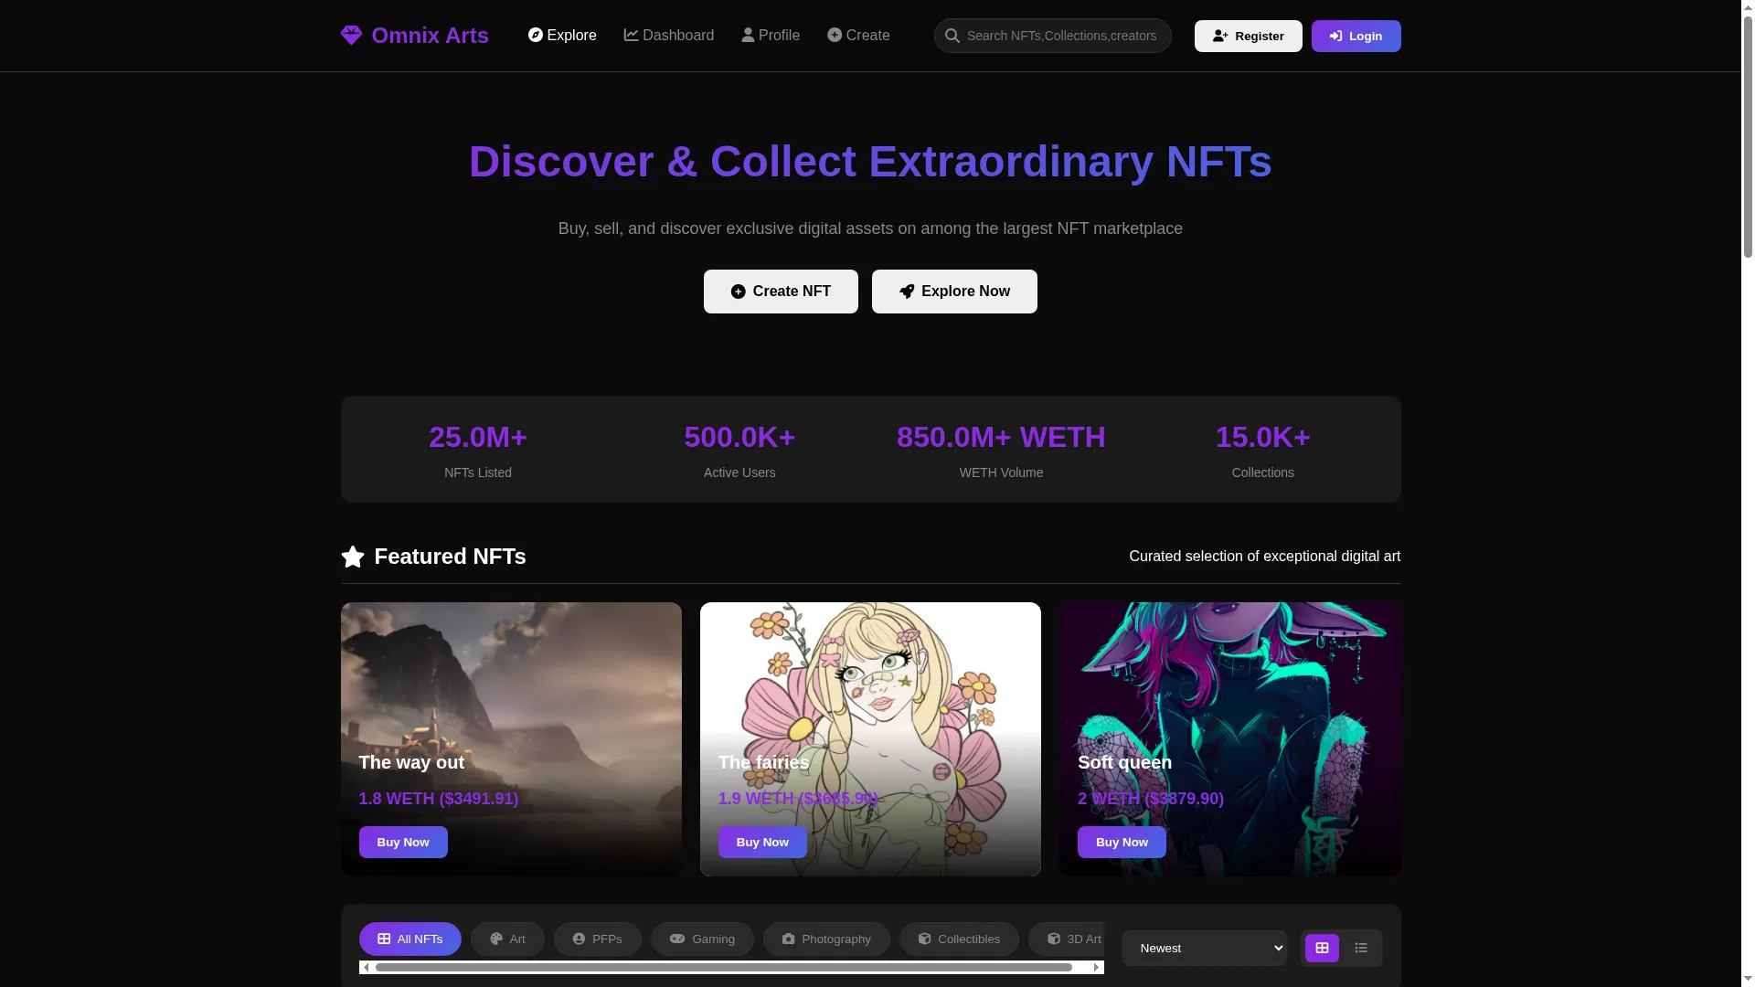Buy The fairies NFT
Screen dimensions: 1755x987
tap(762, 842)
